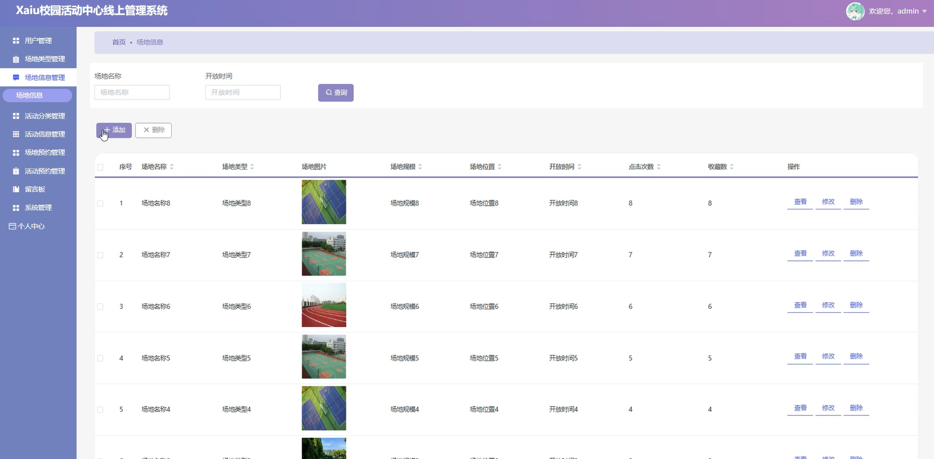The image size is (934, 459).
Task: Open 活动分类管理 menu
Action: [38, 116]
